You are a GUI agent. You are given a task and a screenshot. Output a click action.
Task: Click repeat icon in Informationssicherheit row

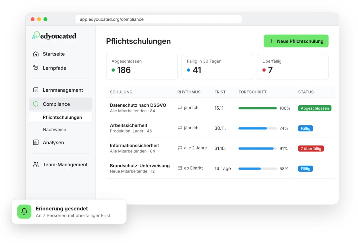point(180,148)
